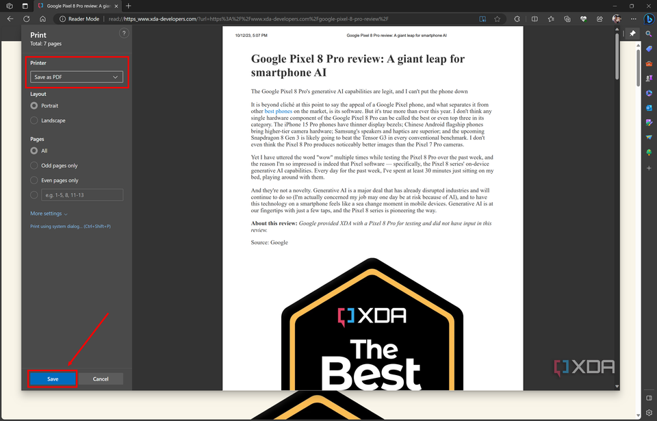Open the profile avatar
657x421 pixels.
coord(617,19)
